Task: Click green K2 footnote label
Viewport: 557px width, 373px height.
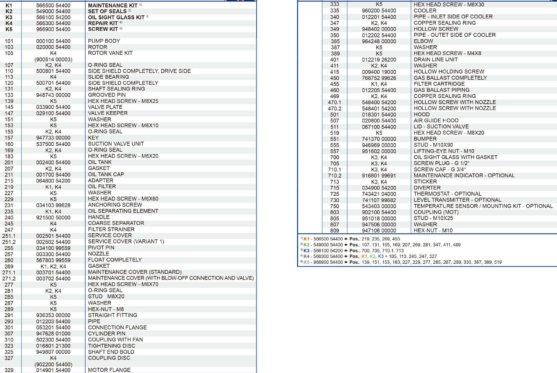Action: click(x=306, y=245)
